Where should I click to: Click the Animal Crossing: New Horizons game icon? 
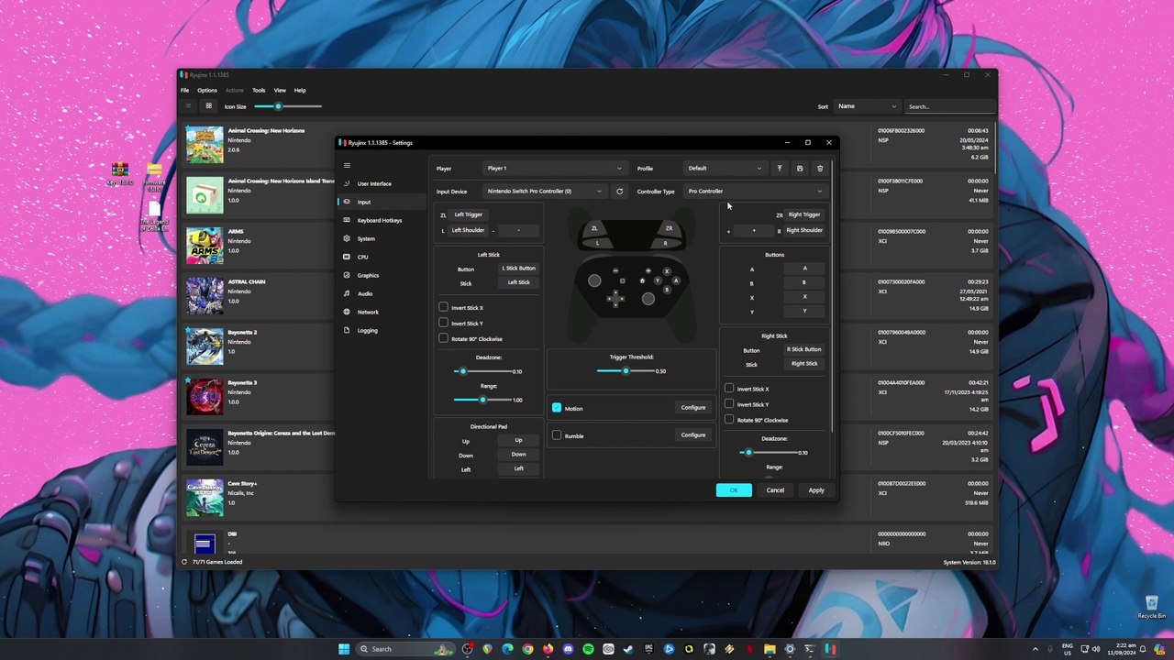coord(205,145)
